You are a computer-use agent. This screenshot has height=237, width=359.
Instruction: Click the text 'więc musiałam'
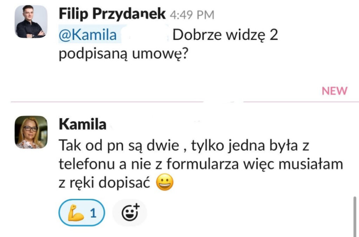tap(293, 164)
